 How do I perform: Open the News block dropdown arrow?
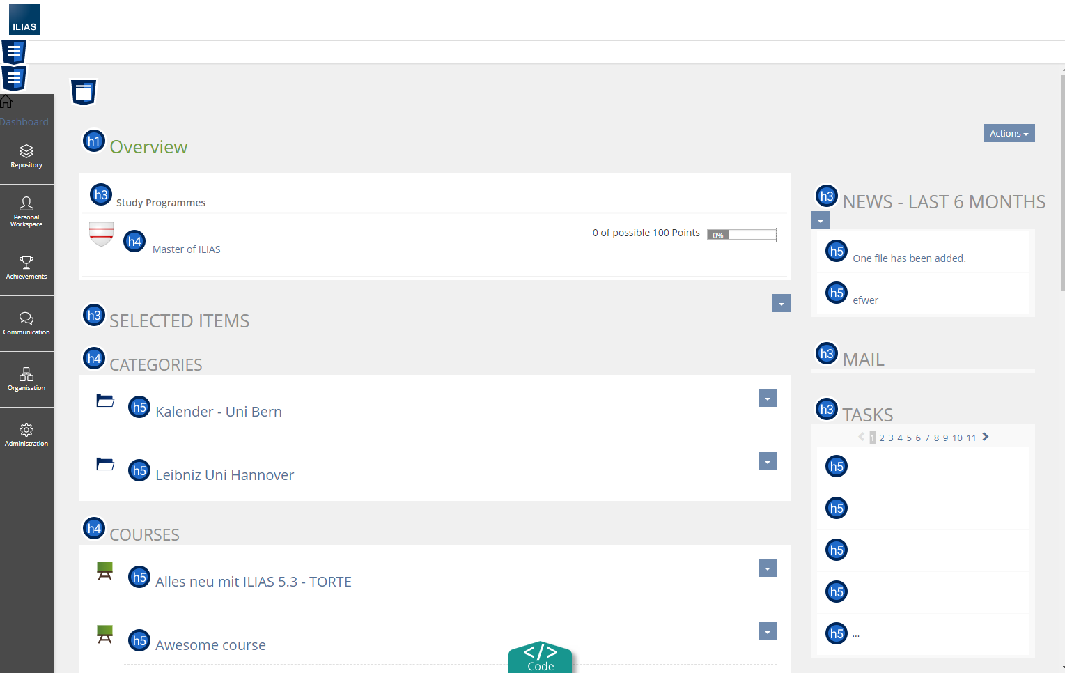[x=820, y=221]
